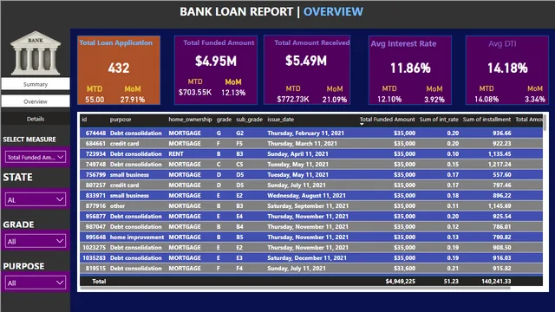This screenshot has height=312, width=555.
Task: Click sub_grade cell G2
Action: coord(239,133)
